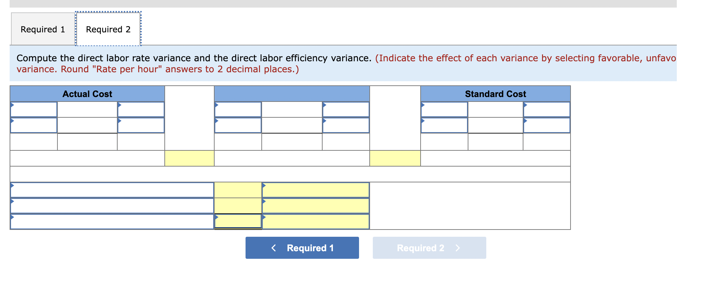Image resolution: width=705 pixels, height=287 pixels.
Task: Switch to the Required 1 tab
Action: 42,29
